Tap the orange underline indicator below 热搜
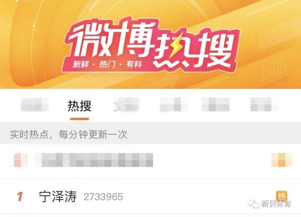Image resolution: width=301 pixels, height=217 pixels. click(79, 119)
